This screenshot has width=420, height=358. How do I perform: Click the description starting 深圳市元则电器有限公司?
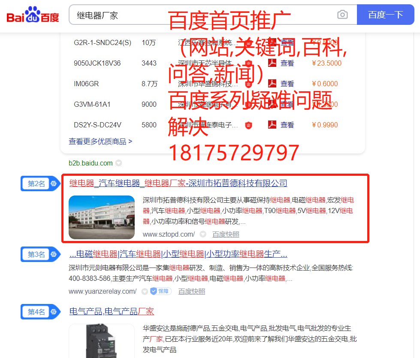click(x=211, y=273)
